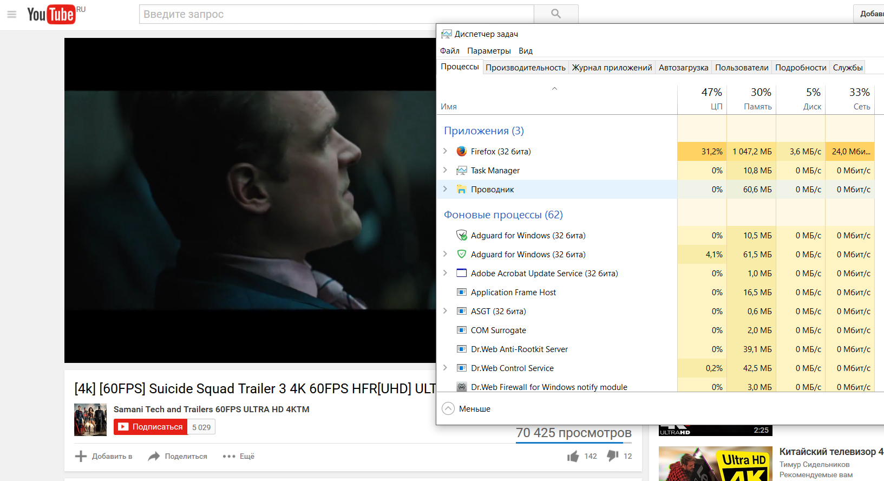Expand the Проводник process row
This screenshot has width=884, height=481.
pos(445,189)
